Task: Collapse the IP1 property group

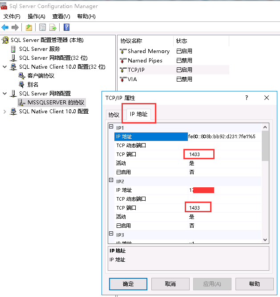Action: tap(111, 127)
